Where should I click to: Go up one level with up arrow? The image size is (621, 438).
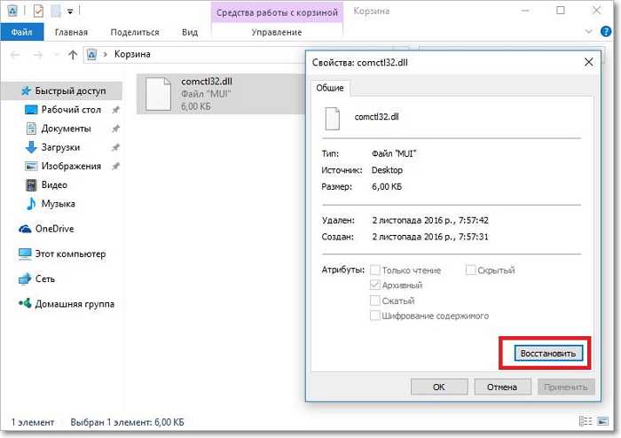pos(73,55)
